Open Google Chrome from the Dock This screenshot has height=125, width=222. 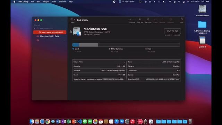click(48, 122)
